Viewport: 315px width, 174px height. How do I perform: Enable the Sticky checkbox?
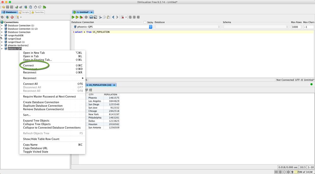point(145,22)
